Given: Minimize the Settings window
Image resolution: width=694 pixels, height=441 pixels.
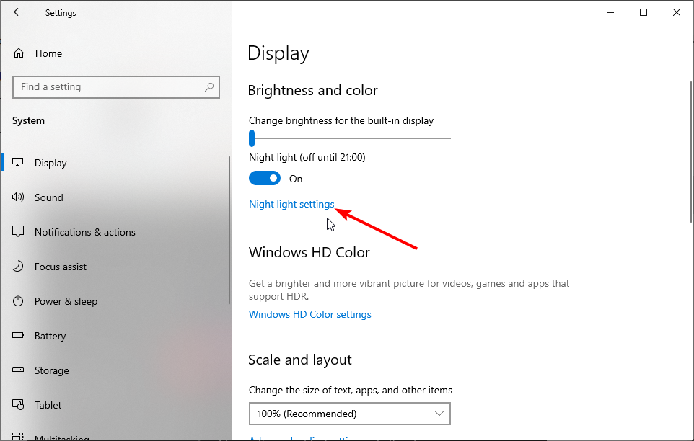Looking at the screenshot, I should [x=610, y=12].
